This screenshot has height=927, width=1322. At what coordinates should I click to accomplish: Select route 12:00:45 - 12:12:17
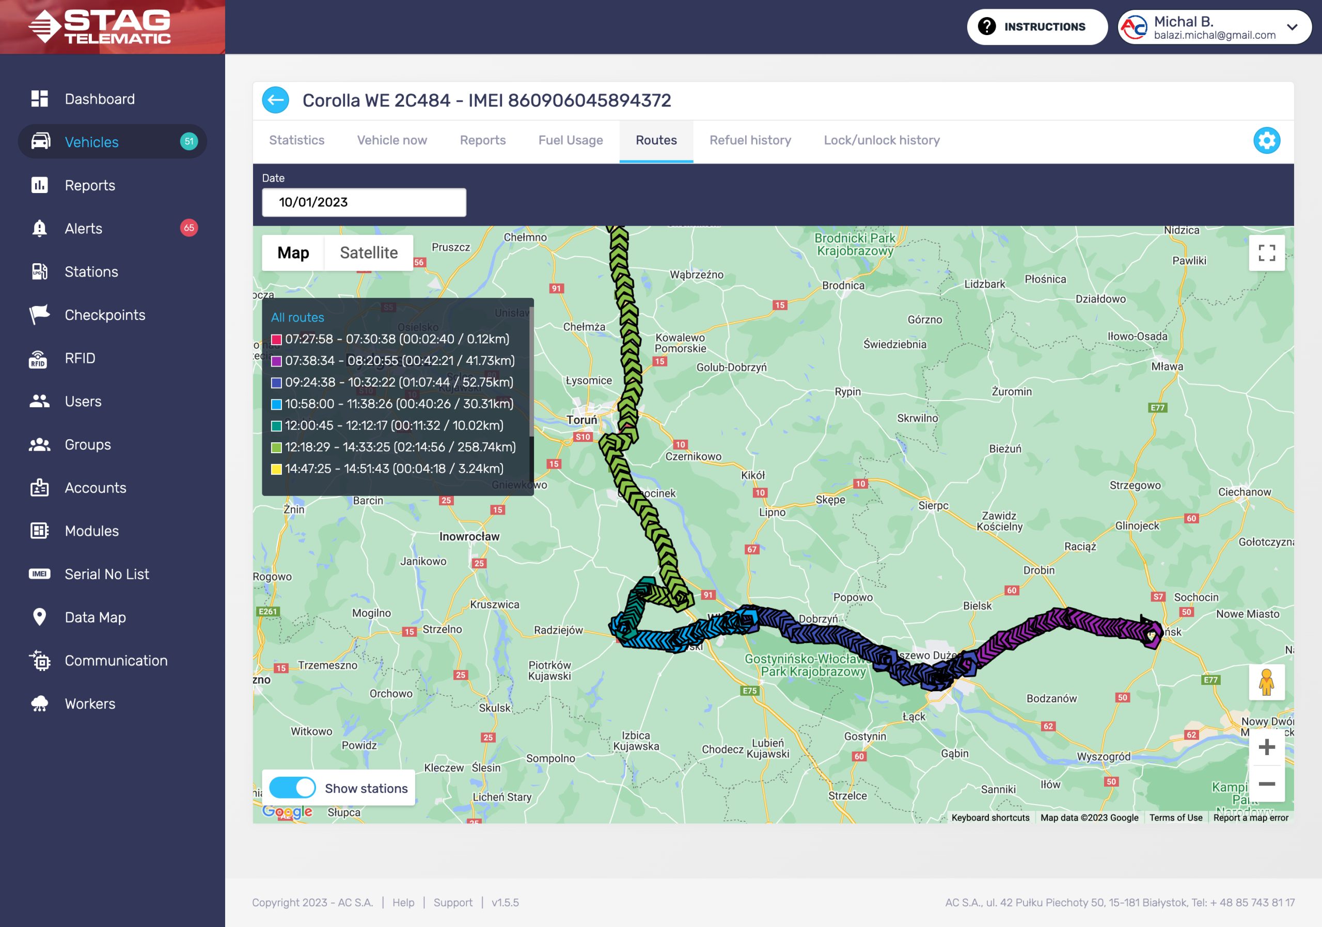point(394,425)
